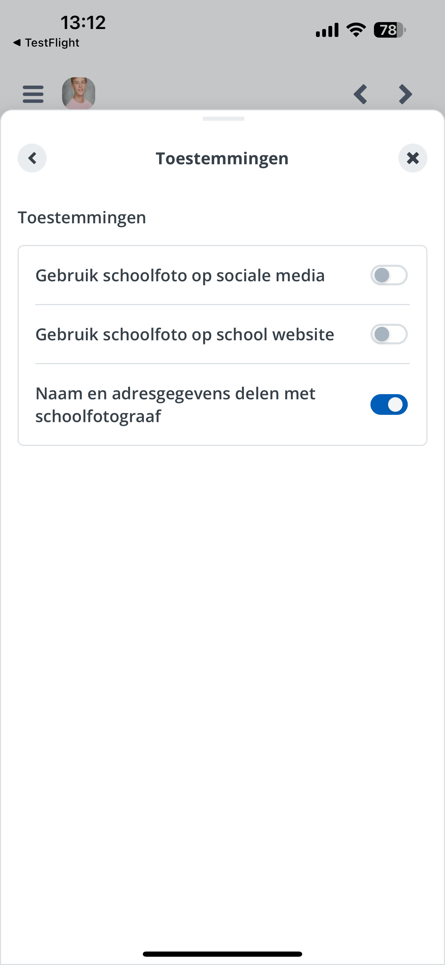445x965 pixels.
Task: Select the 'Gebruik schoolfoto op school website' label
Action: [x=185, y=334]
